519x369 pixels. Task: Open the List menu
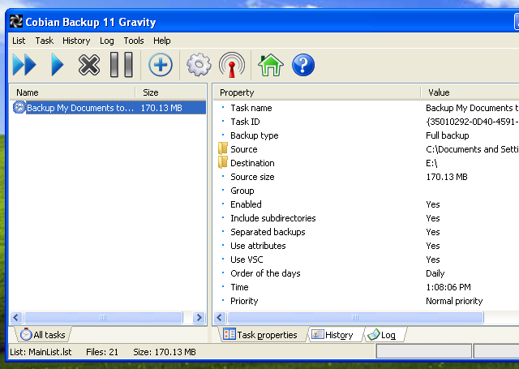pos(19,41)
